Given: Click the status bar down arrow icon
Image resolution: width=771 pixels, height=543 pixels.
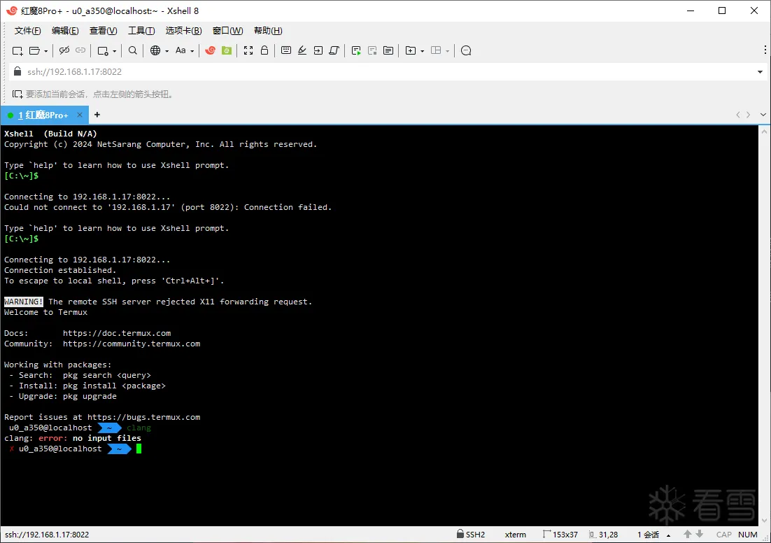Looking at the screenshot, I should click(699, 534).
